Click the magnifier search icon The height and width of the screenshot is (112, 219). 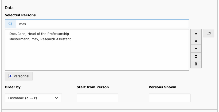click(x=10, y=24)
